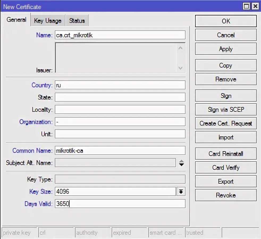The height and width of the screenshot is (239, 261).
Task: Click Issuer scrollbar down arrow
Action: [x=180, y=68]
